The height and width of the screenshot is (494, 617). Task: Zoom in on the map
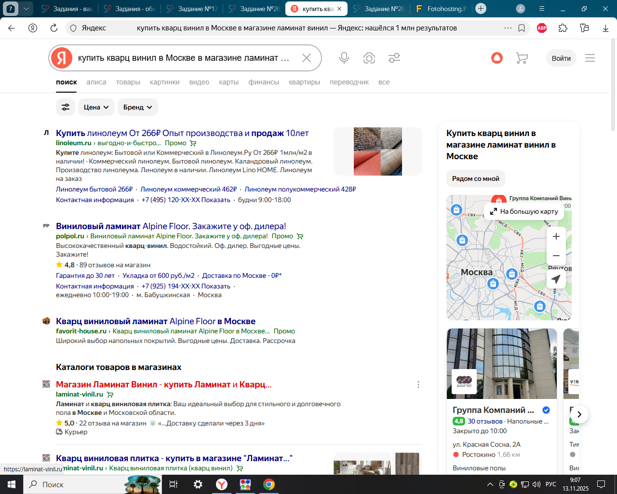click(x=556, y=236)
